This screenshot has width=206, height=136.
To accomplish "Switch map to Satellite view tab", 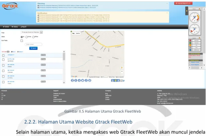I will (78, 33).
